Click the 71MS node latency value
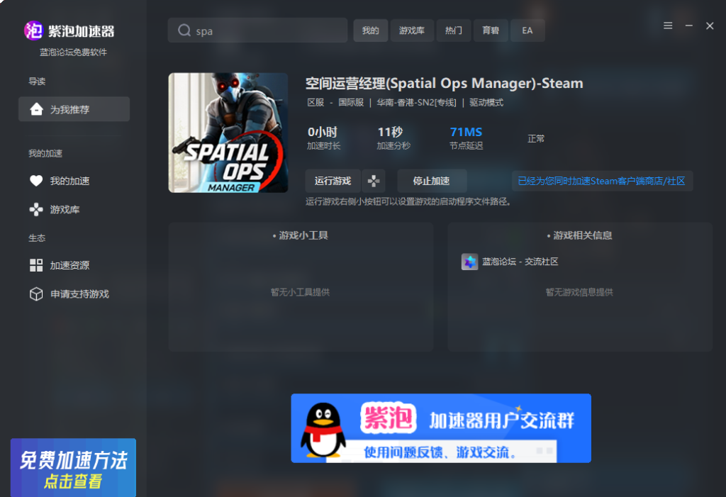 (466, 132)
